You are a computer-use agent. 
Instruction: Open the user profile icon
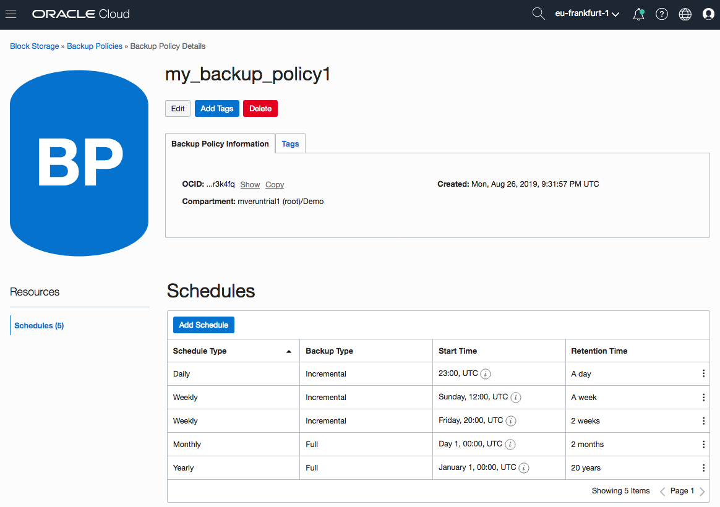click(708, 14)
